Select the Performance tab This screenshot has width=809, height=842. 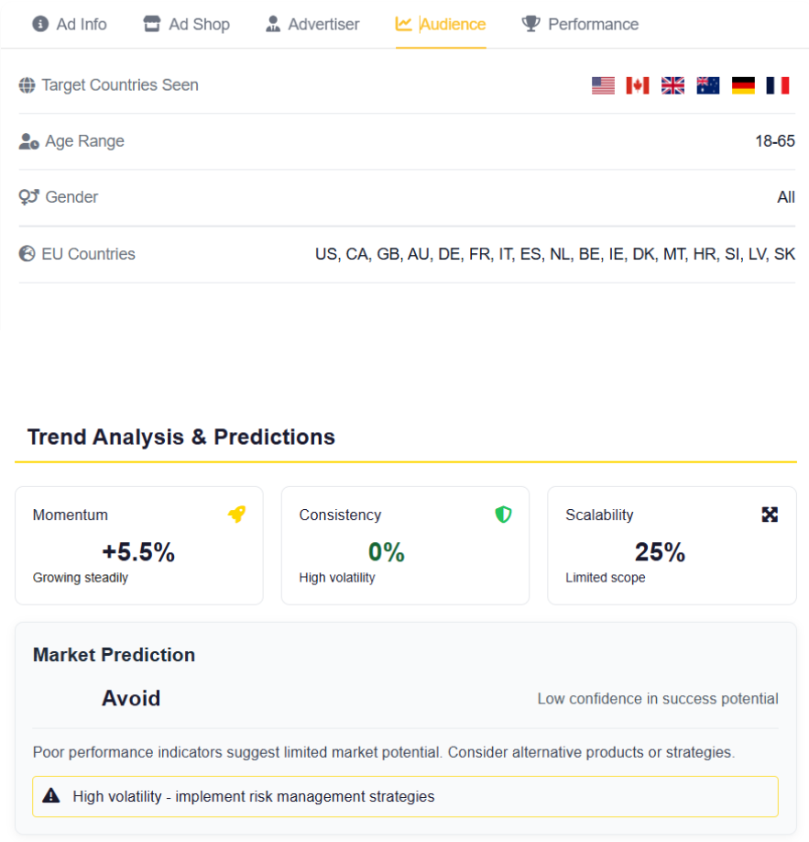[x=580, y=24]
